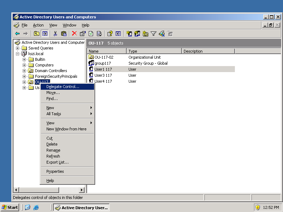Screen dimensions: 283x212
Task: Open the Window menu
Action: click(69, 25)
